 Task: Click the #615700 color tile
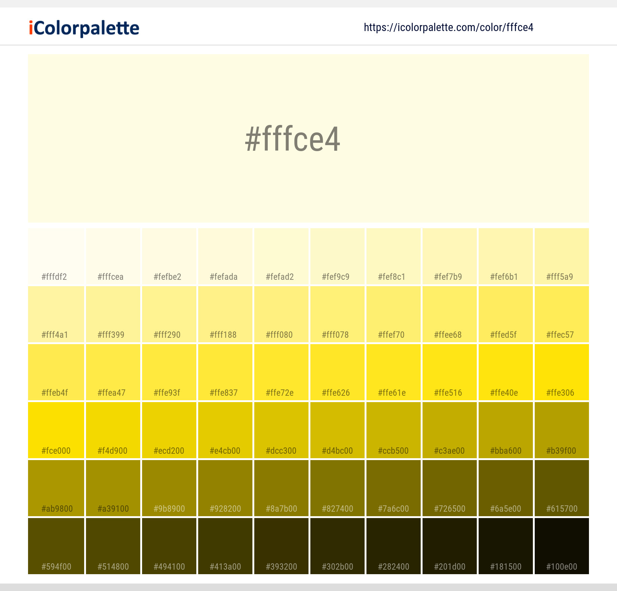click(562, 488)
